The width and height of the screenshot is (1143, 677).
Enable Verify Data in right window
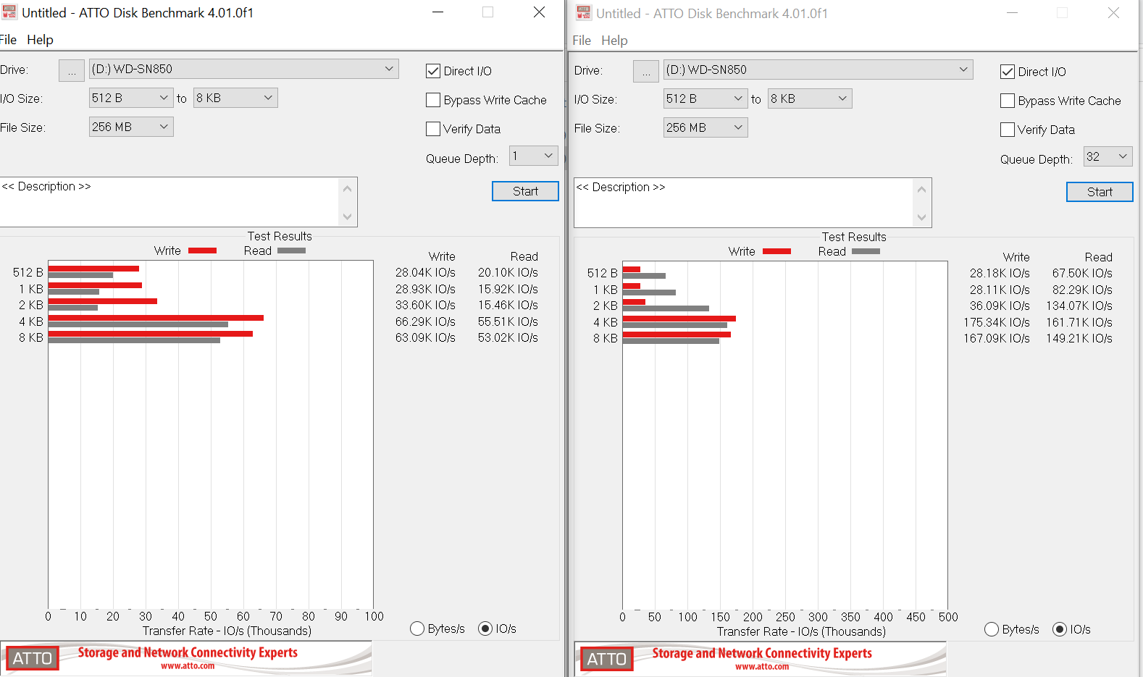tap(1008, 130)
